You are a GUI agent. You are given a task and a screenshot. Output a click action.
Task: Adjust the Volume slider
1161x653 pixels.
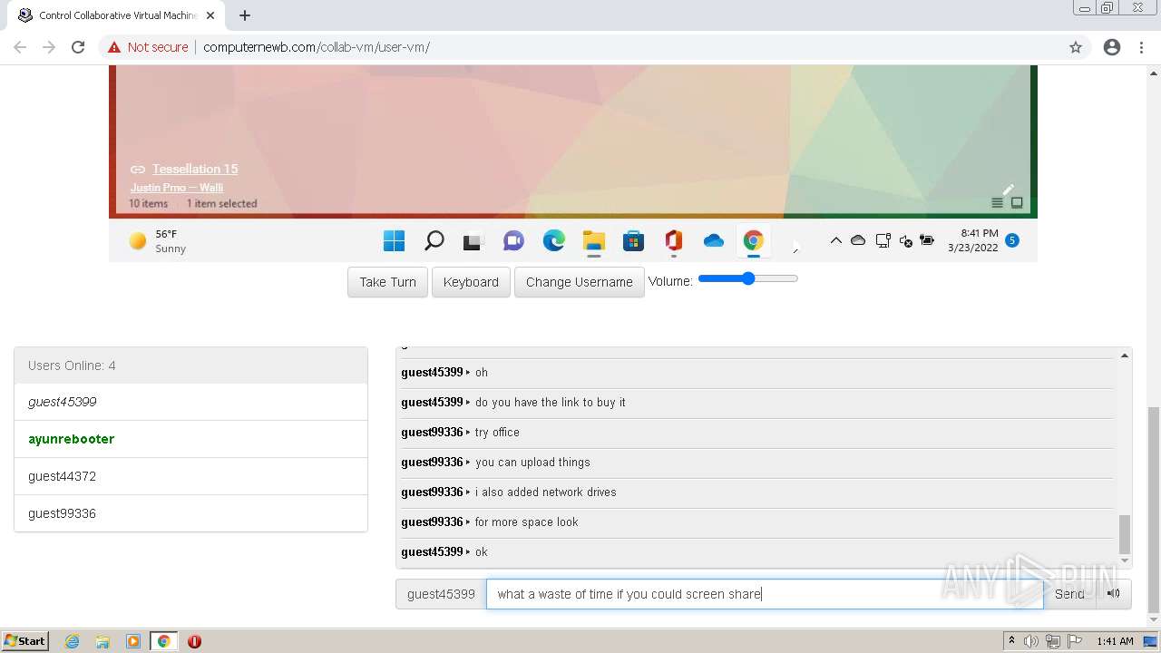pyautogui.click(x=747, y=278)
